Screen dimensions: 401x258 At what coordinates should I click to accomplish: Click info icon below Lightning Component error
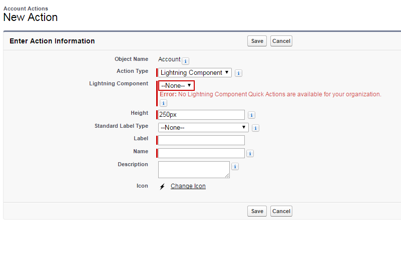coord(163,103)
